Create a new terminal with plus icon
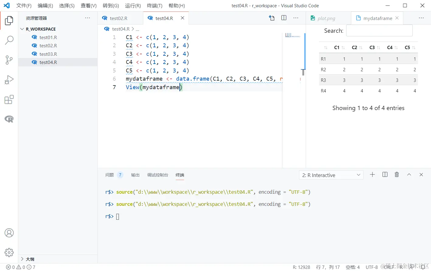This screenshot has width=431, height=271. coord(372,175)
